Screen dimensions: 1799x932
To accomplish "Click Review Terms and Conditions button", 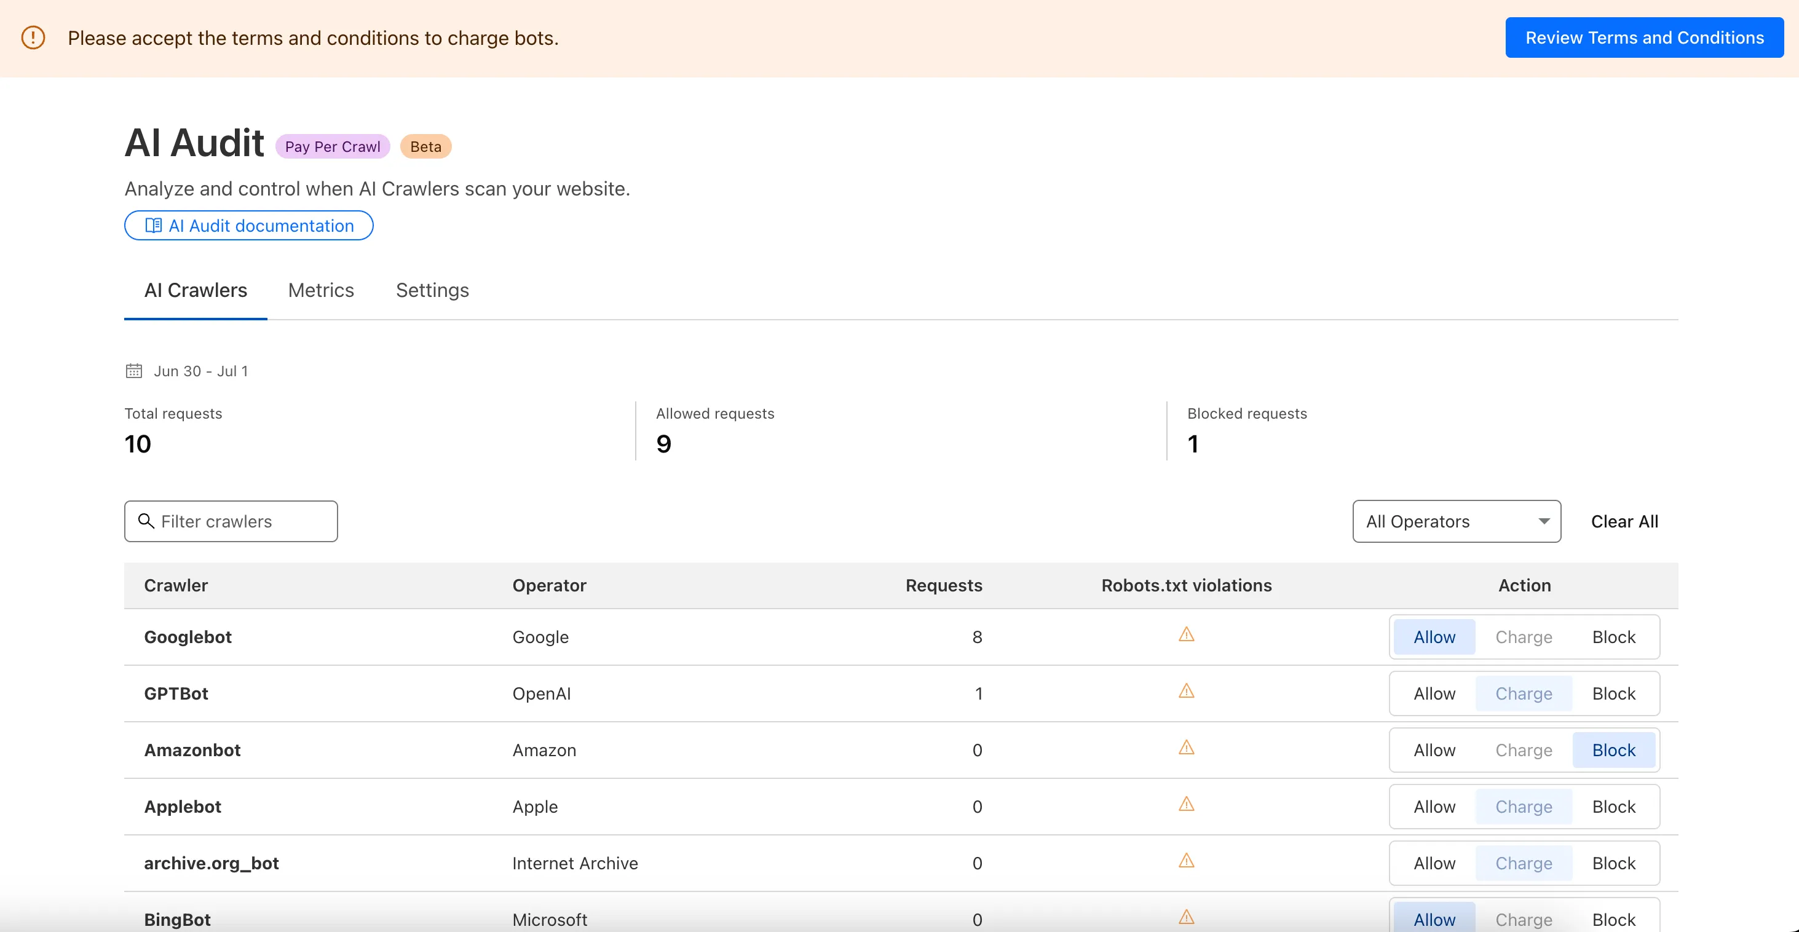I will coord(1644,38).
